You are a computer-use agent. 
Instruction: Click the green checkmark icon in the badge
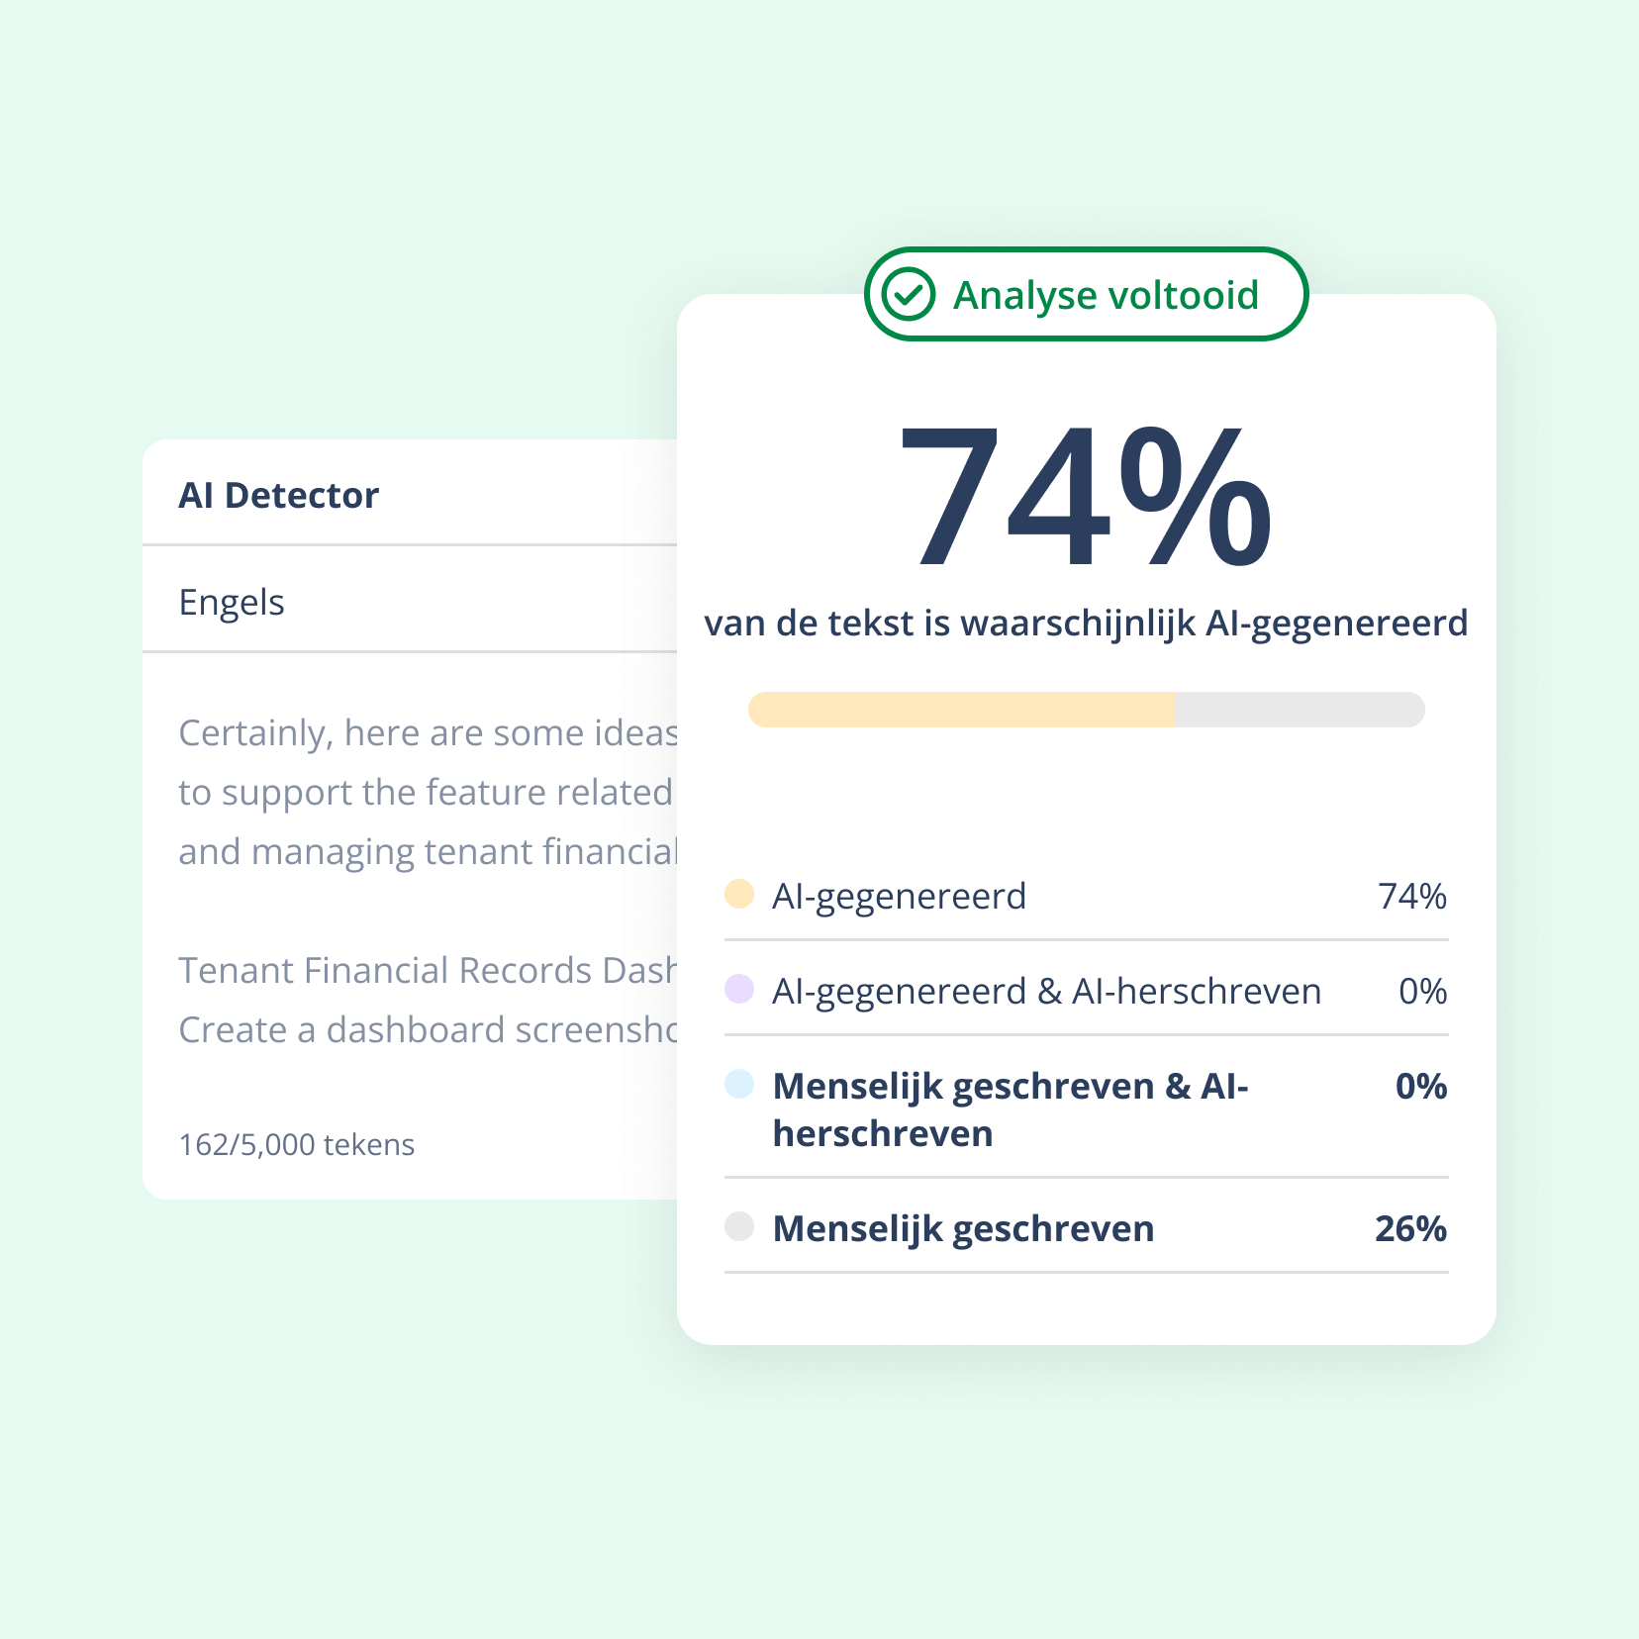pyautogui.click(x=909, y=295)
